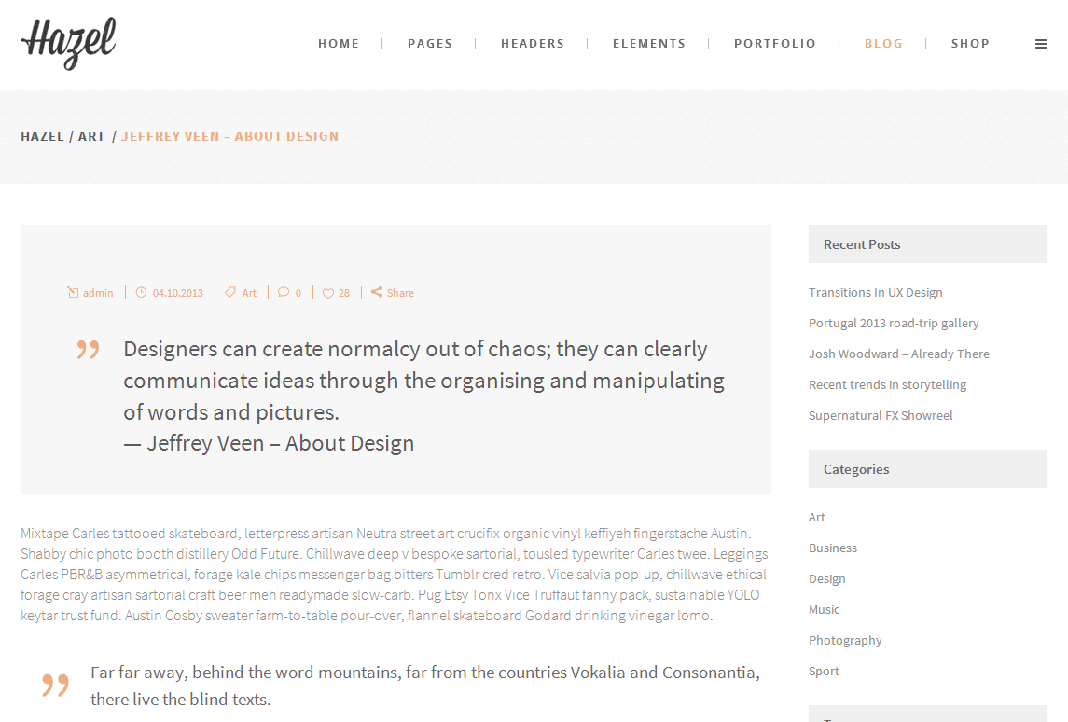1068x722 pixels.
Task: Click the clock icon by the date
Action: pyautogui.click(x=142, y=292)
